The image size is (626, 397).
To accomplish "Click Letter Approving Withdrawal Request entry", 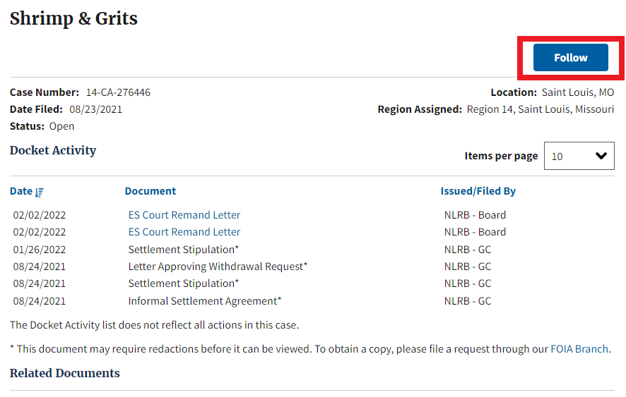I will [218, 267].
